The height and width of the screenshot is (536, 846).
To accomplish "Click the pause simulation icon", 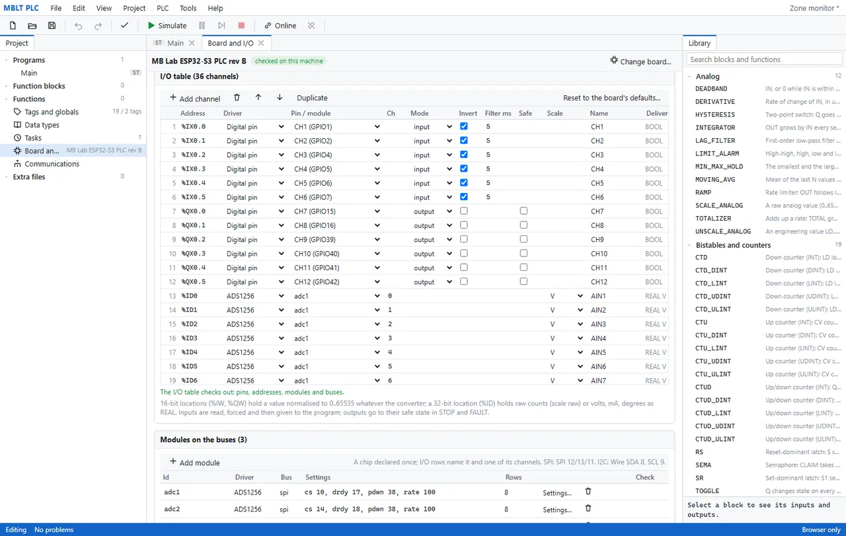I will [202, 26].
